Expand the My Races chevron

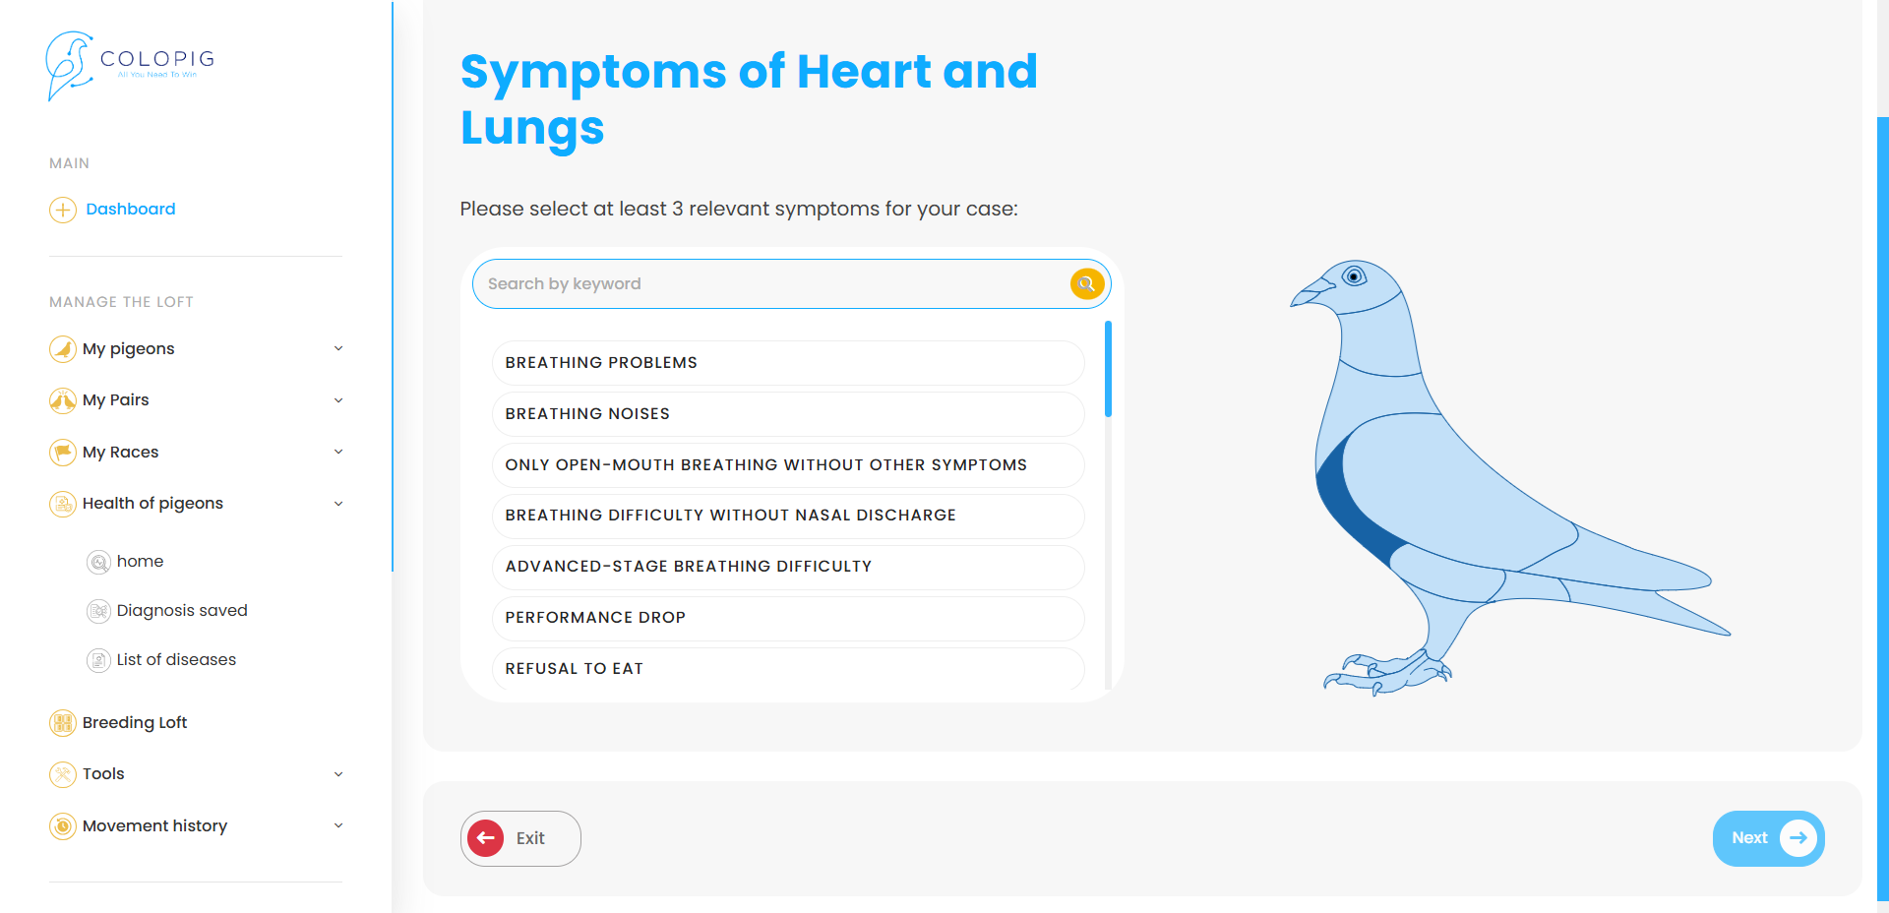click(x=338, y=452)
